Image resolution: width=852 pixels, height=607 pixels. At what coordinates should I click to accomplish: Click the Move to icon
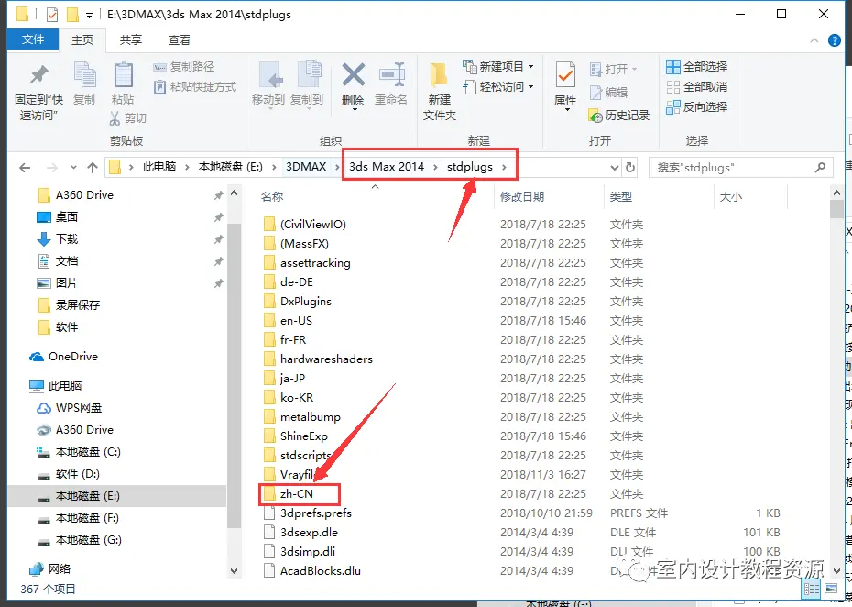pyautogui.click(x=269, y=74)
